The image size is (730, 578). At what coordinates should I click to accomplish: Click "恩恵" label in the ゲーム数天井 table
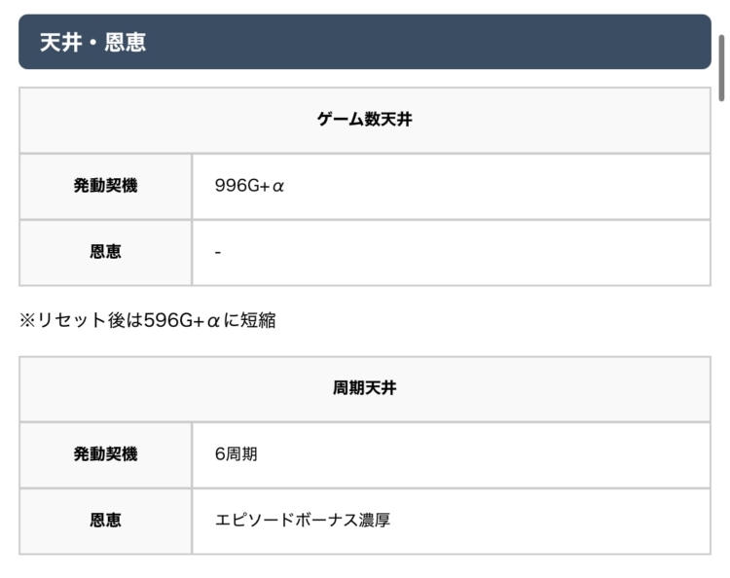click(105, 252)
